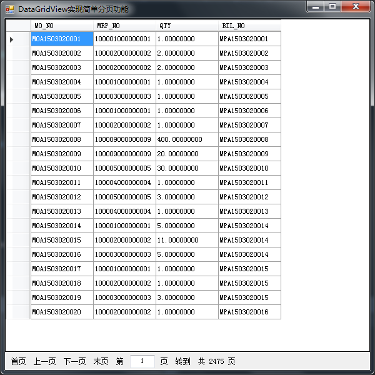Select cell MOA1503020015
This screenshot has width=375, height=375.
tap(62, 239)
